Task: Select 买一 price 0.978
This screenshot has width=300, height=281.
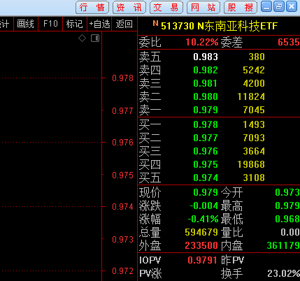Action: tap(206, 124)
